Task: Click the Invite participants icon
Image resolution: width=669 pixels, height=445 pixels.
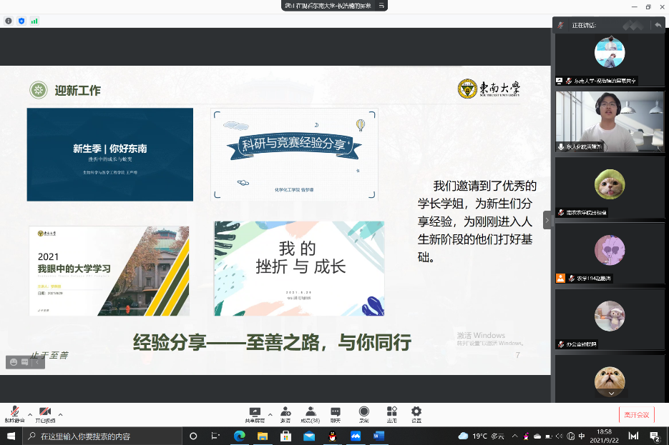Action: tap(285, 412)
